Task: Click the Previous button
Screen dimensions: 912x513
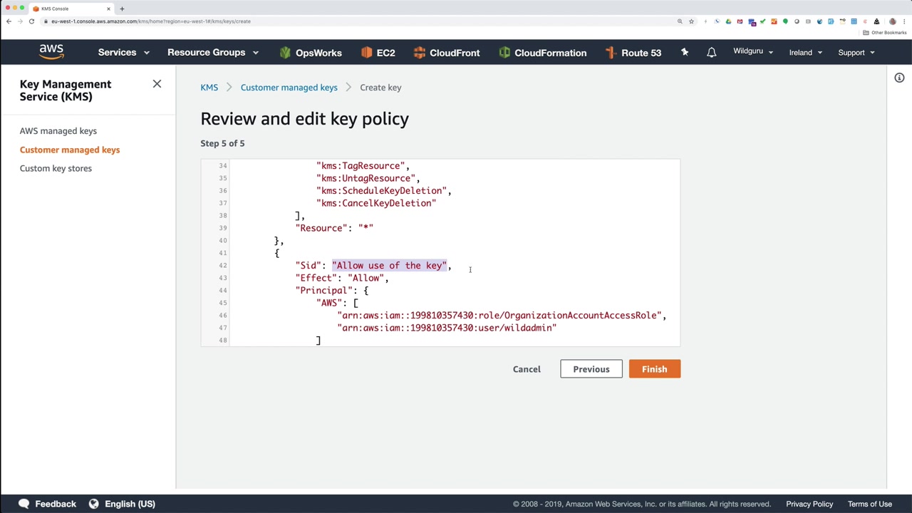Action: [591, 369]
